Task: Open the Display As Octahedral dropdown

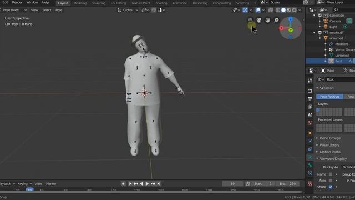Action: click(x=348, y=167)
